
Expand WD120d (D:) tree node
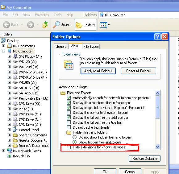click(x=9, y=67)
